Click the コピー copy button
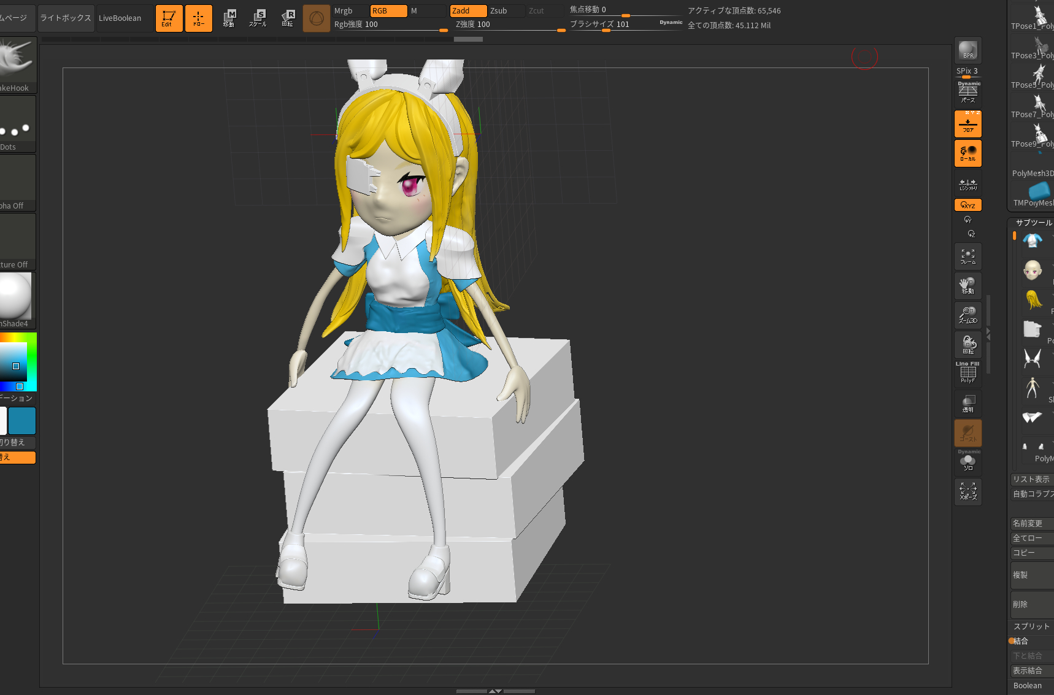1054x695 pixels. 1032,553
